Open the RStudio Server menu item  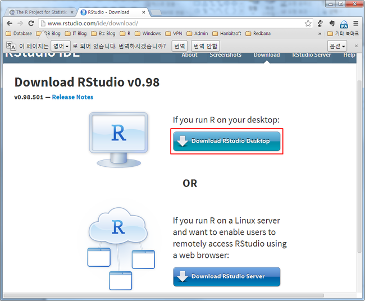(312, 55)
